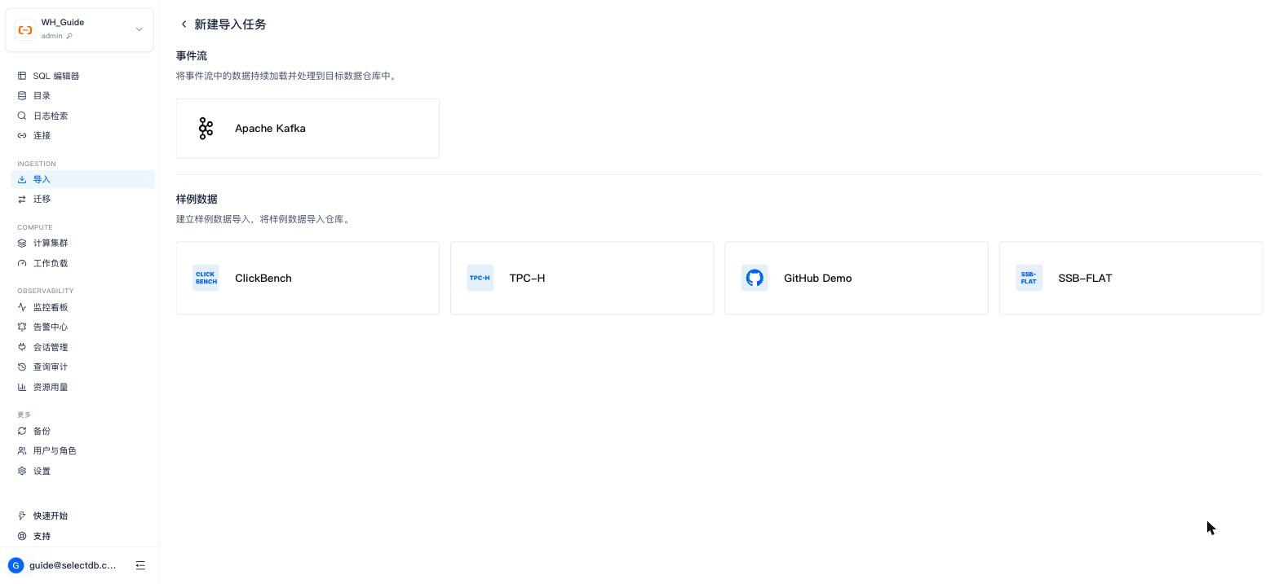The height and width of the screenshot is (584, 1279).
Task: Click the 设置 gear icon
Action: [x=22, y=471]
